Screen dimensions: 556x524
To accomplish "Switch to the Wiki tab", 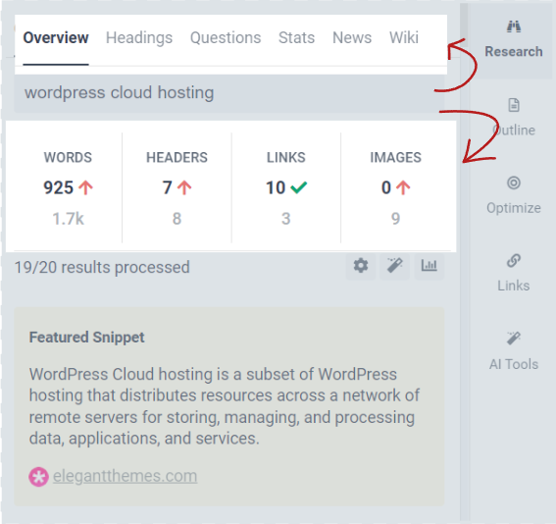I will pyautogui.click(x=404, y=37).
